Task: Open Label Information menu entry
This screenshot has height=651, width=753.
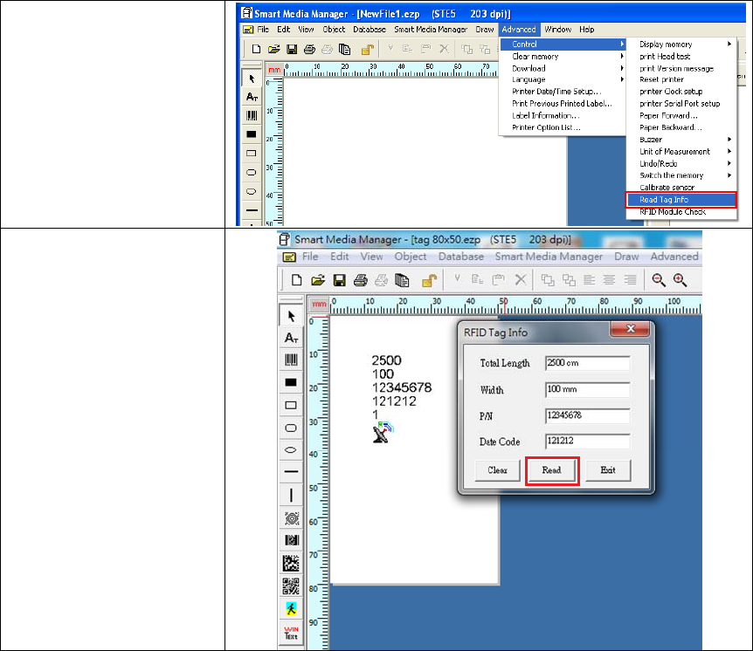Action: tap(563, 115)
